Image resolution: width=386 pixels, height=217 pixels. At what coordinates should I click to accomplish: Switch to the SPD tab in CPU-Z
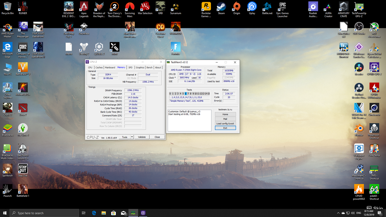[x=130, y=67]
